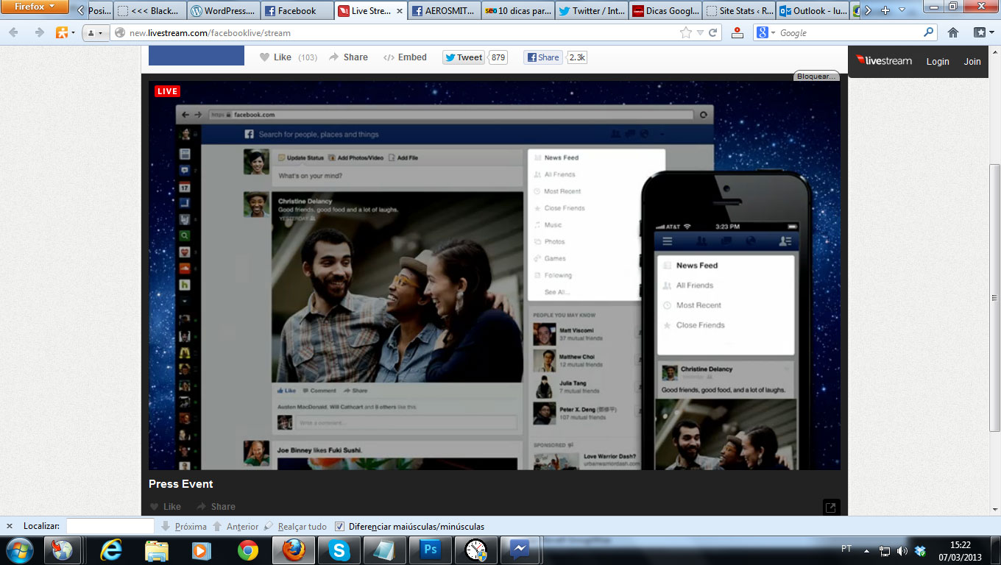
Task: Focus the Google search box
Action: pyautogui.click(x=849, y=32)
